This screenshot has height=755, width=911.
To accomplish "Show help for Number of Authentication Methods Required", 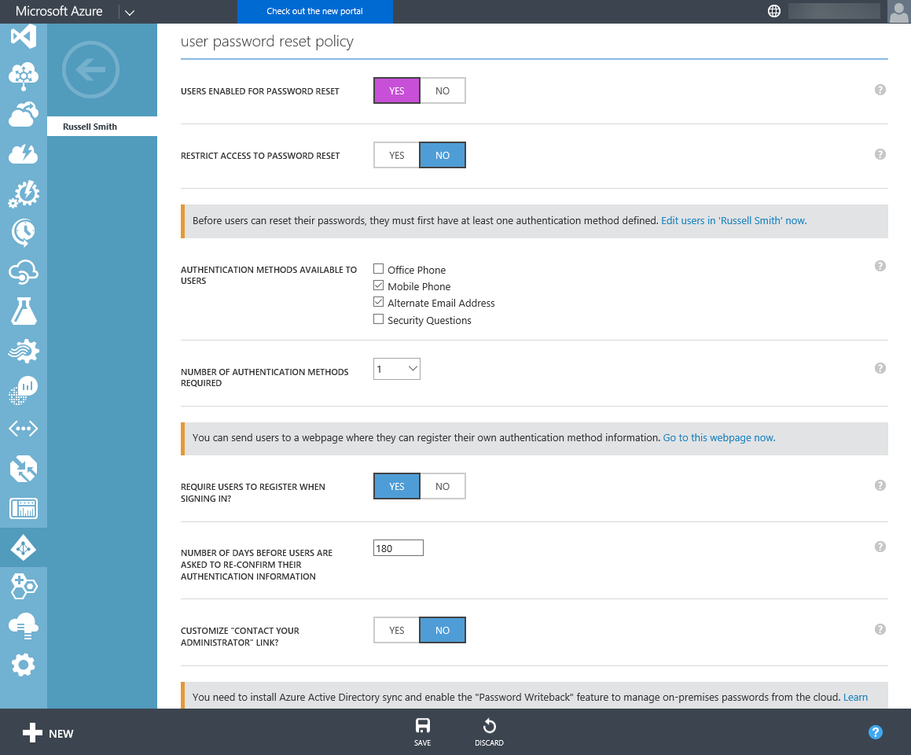I will tap(880, 368).
